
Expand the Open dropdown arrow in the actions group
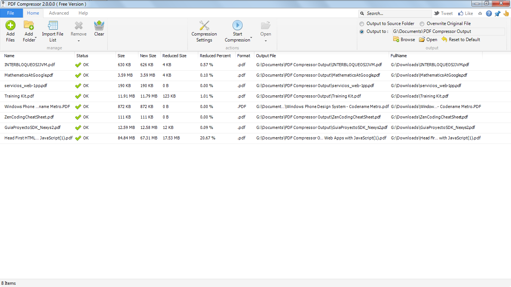[266, 41]
